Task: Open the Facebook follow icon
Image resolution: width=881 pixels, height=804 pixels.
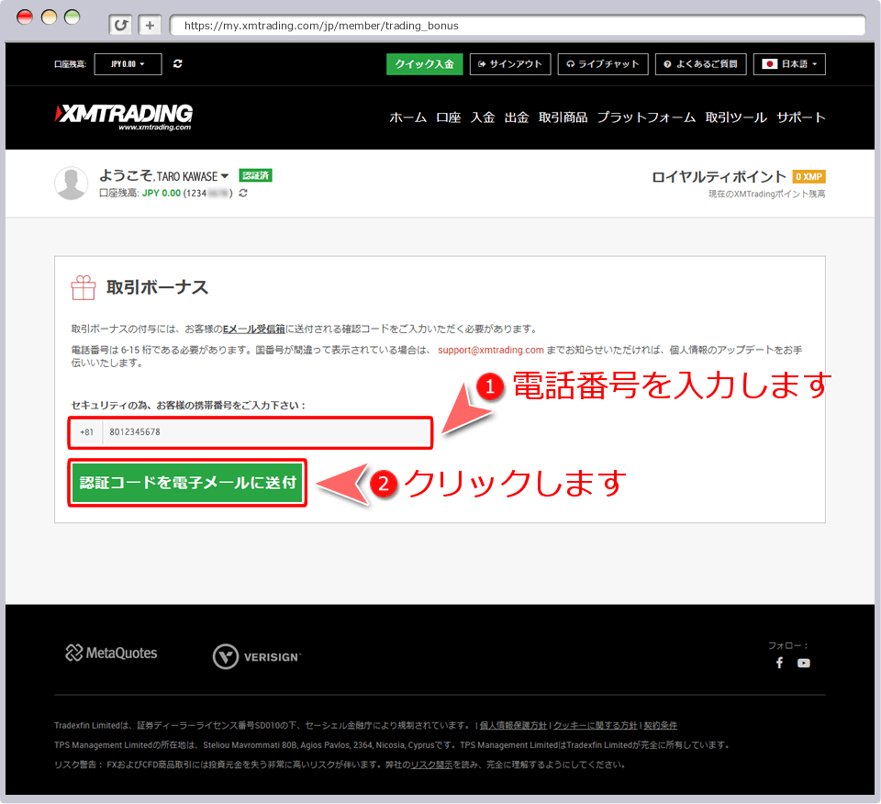Action: (x=779, y=663)
